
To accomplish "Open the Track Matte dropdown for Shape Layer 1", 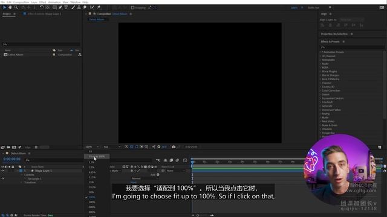I will [x=115, y=171].
